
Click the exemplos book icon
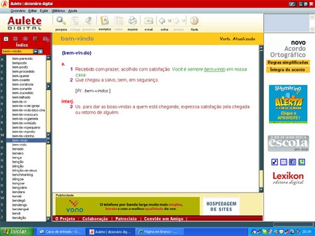105,21
